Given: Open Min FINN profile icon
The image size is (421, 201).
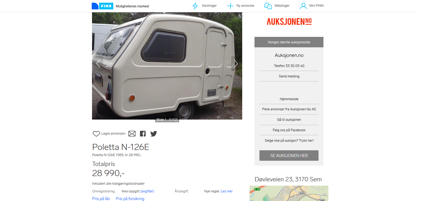Looking at the screenshot, I should [303, 6].
